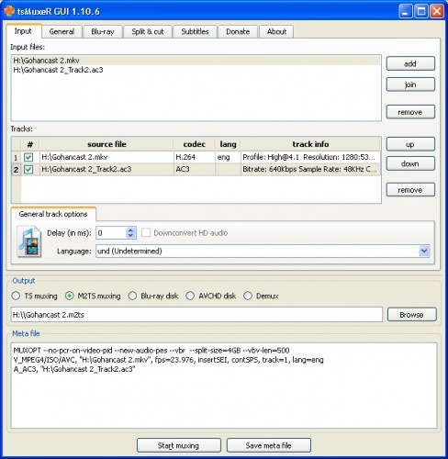
Task: Remove the selected track
Action: [x=410, y=190]
